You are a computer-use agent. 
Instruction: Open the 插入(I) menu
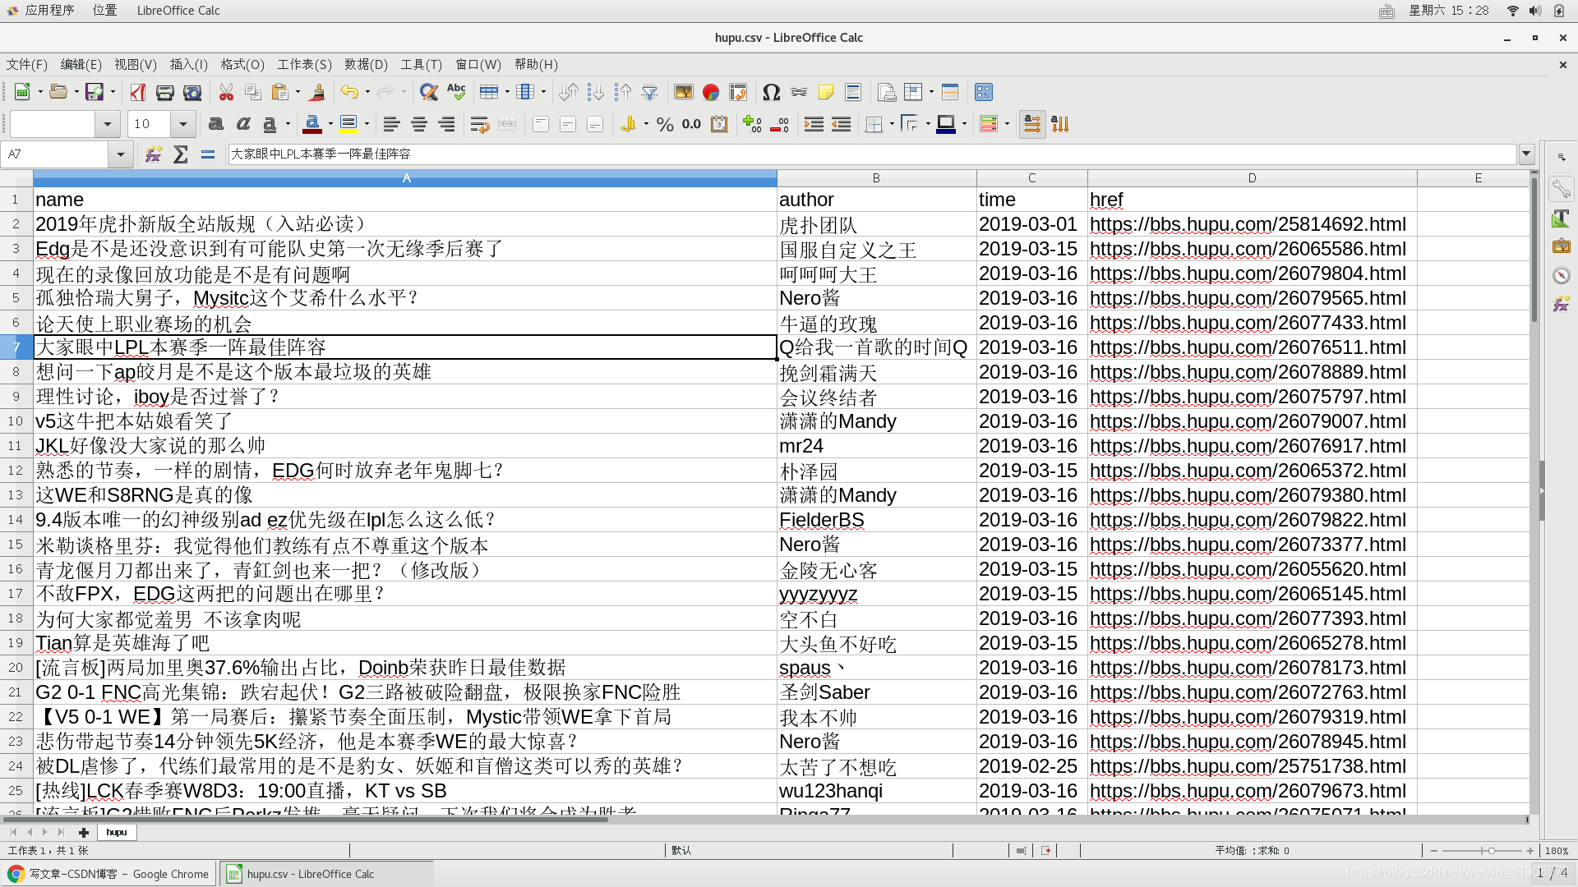(189, 64)
